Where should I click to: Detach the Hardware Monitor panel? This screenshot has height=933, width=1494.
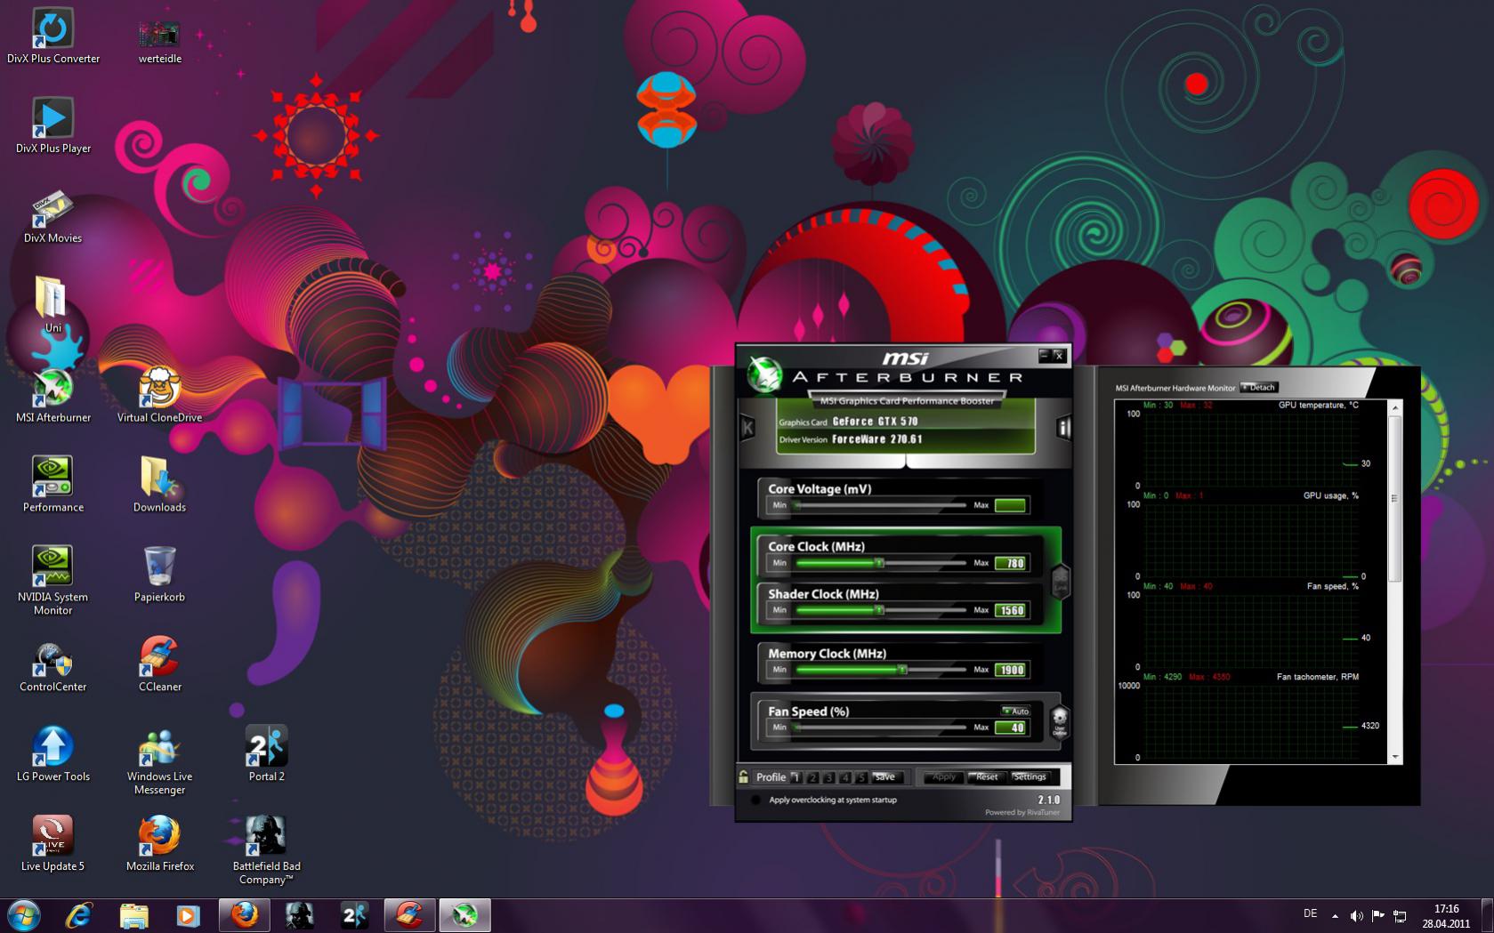(x=1259, y=387)
